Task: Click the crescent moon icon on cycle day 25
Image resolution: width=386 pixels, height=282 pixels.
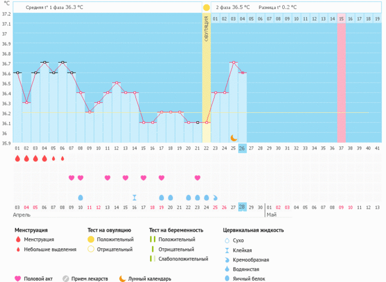Action: click(x=234, y=137)
